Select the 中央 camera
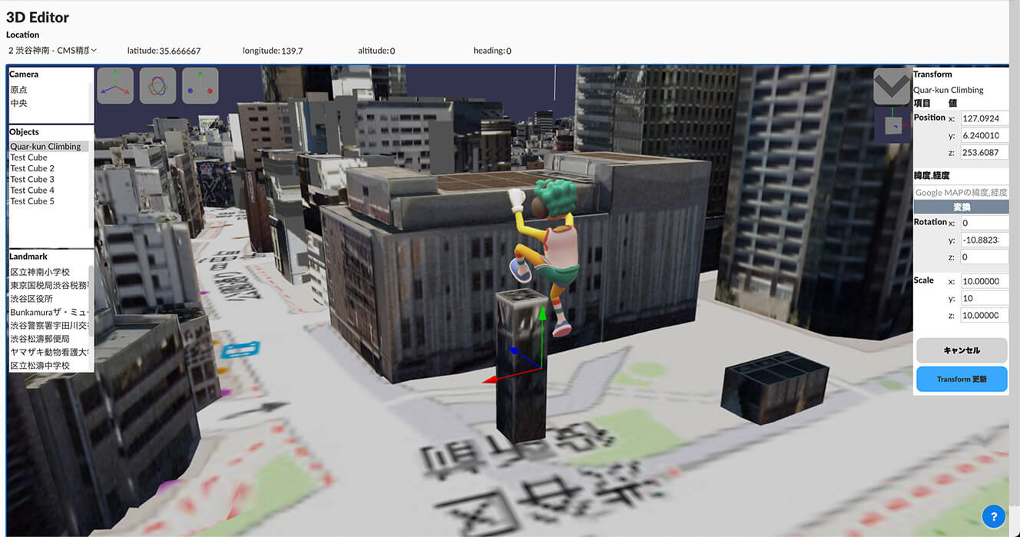The image size is (1020, 537). point(19,103)
